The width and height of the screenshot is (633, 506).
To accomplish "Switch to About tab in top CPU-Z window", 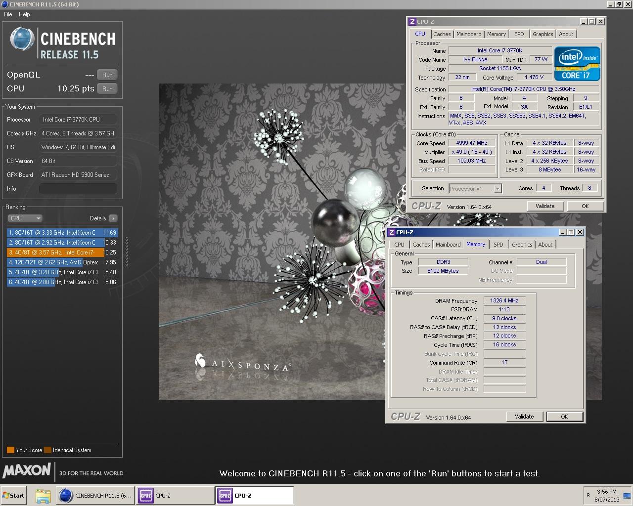I will coord(566,34).
